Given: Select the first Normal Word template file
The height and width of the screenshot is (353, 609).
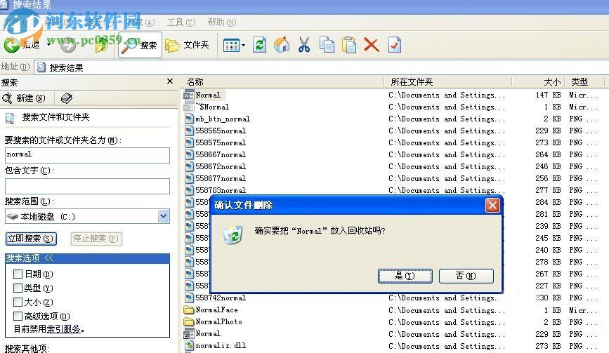Looking at the screenshot, I should click(208, 95).
